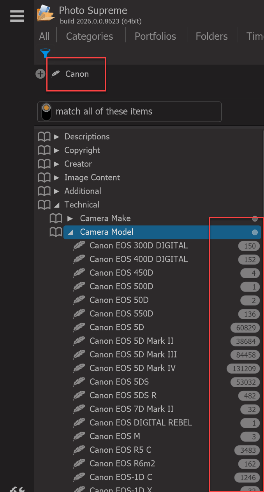Click the book icon beside Additional
The image size is (264, 492).
point(44,191)
